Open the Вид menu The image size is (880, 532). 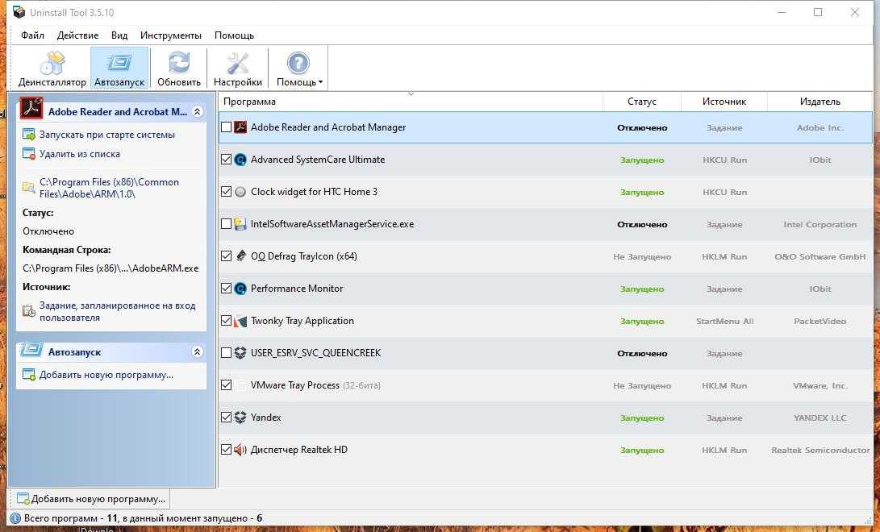[119, 35]
